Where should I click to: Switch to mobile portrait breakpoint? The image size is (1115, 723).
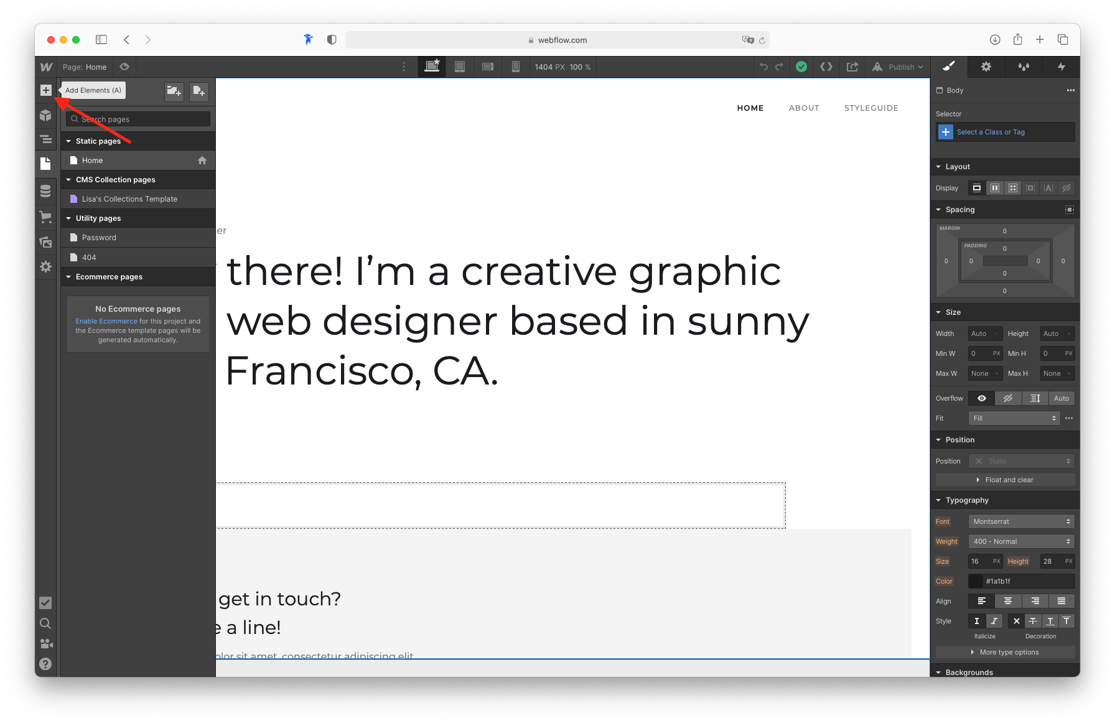[x=515, y=67]
